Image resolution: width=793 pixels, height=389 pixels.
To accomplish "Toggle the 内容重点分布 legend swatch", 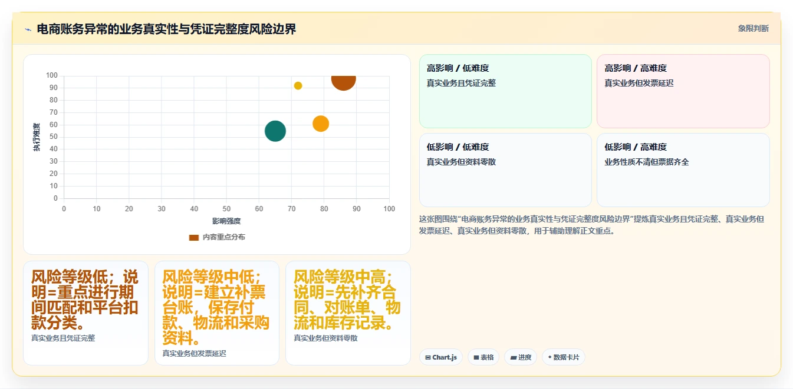I will coord(194,237).
